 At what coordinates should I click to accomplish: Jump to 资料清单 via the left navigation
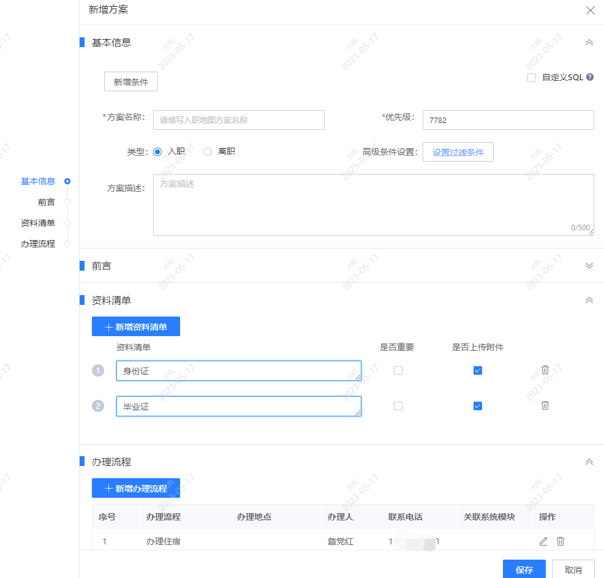(x=38, y=222)
